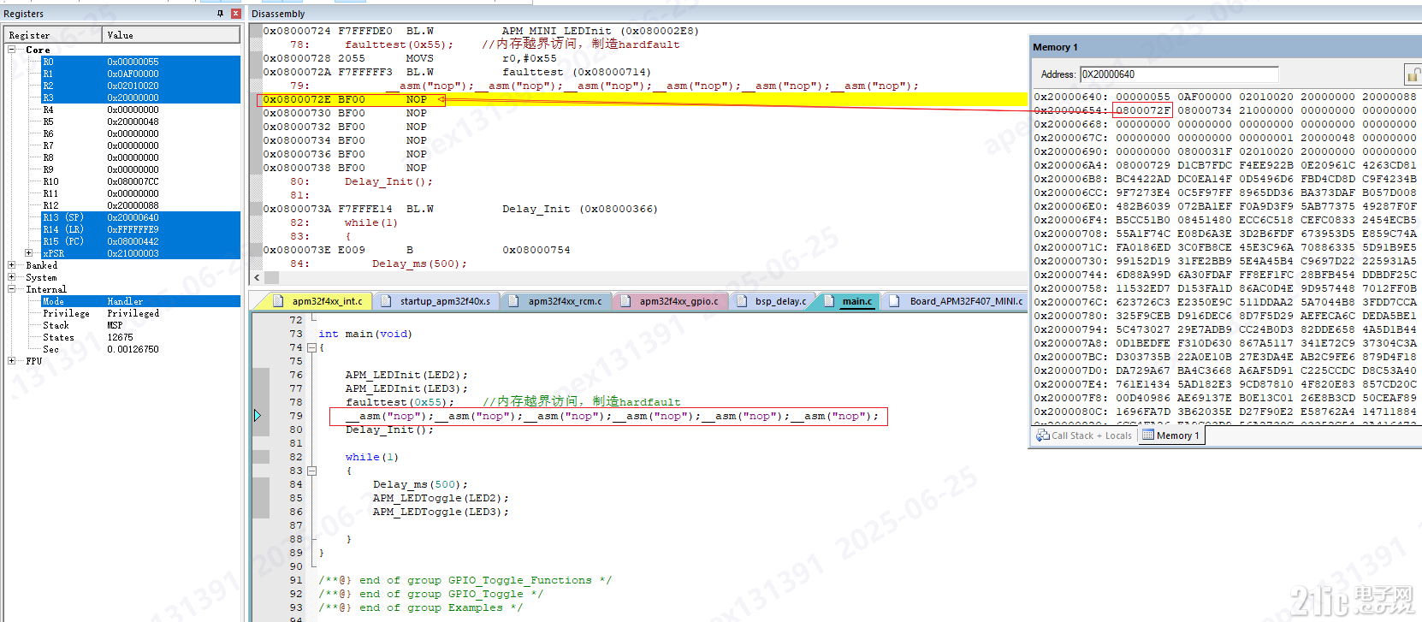Select the Mode Handler row
This screenshot has width=1422, height=622.
[140, 301]
